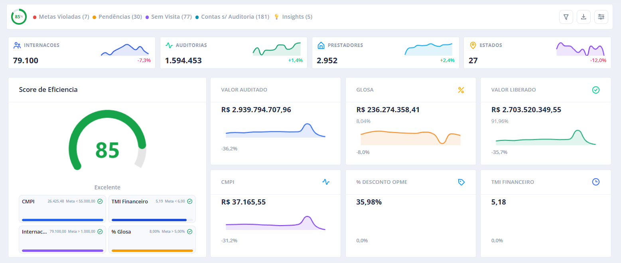Click the 8,04% Glosa percentage
The width and height of the screenshot is (621, 263).
tap(363, 121)
